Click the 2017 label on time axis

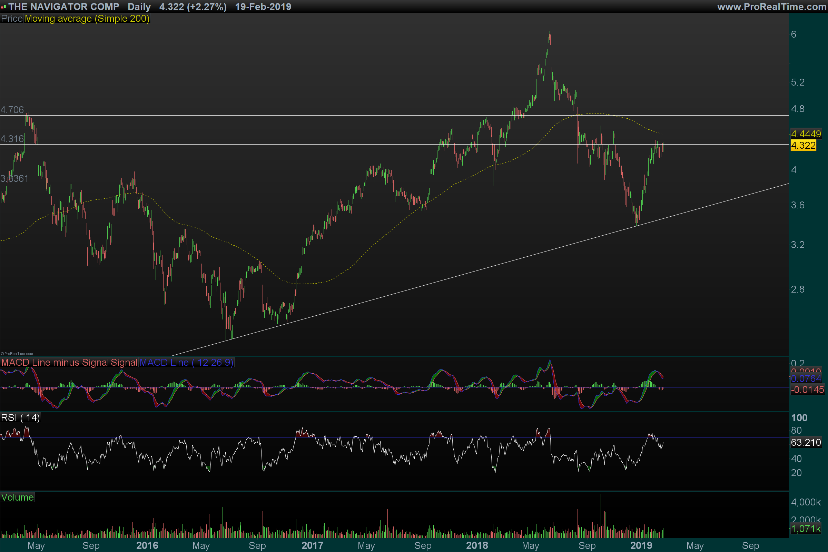click(x=312, y=546)
